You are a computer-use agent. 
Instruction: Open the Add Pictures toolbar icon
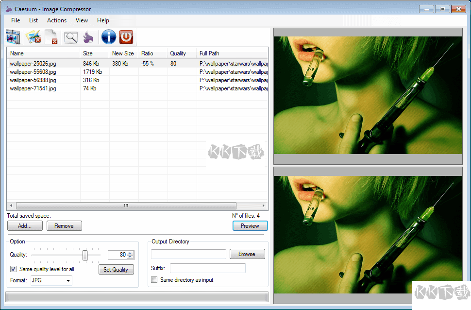click(x=12, y=36)
